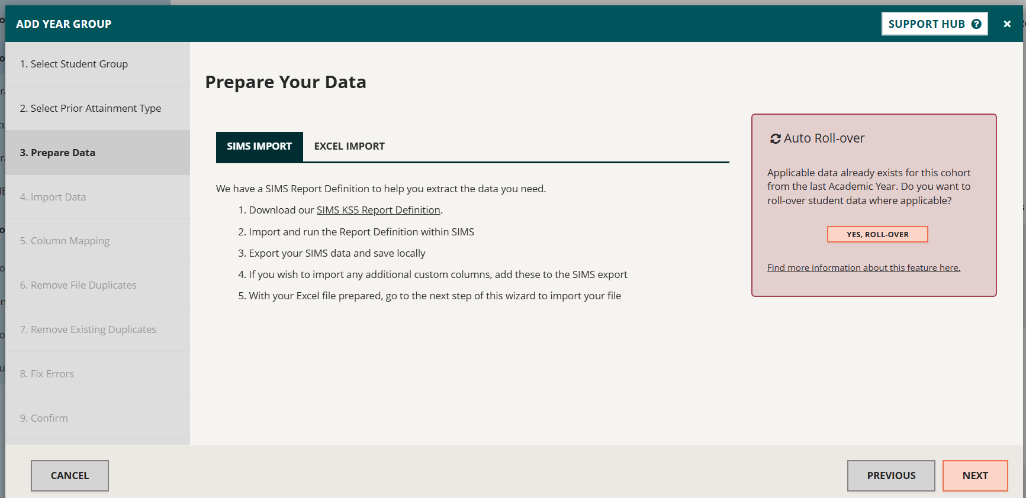
Task: Open the Support Hub button
Action: (934, 24)
